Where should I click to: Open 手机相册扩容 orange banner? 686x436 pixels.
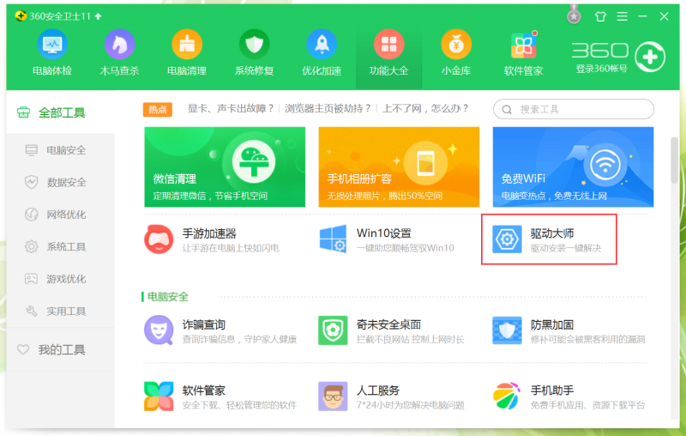(399, 167)
